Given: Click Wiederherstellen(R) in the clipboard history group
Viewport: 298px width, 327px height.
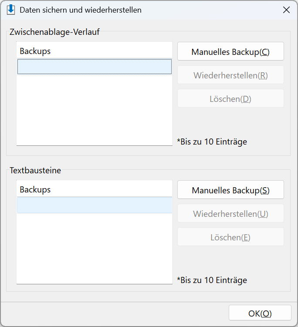Looking at the screenshot, I should click(x=230, y=75).
